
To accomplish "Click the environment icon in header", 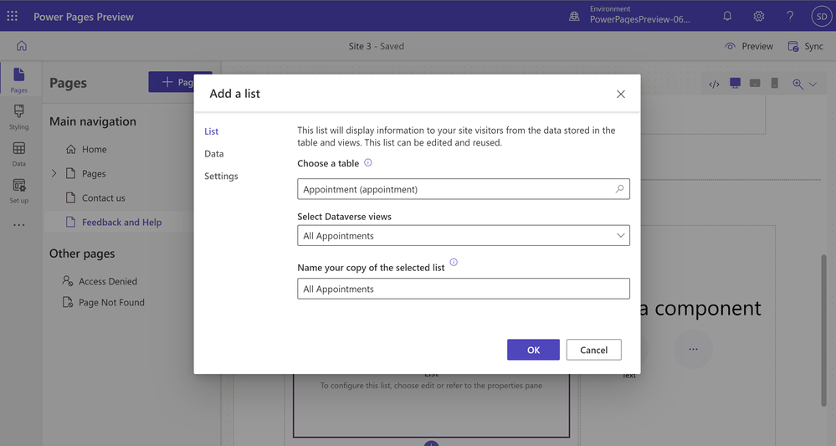I will 574,16.
